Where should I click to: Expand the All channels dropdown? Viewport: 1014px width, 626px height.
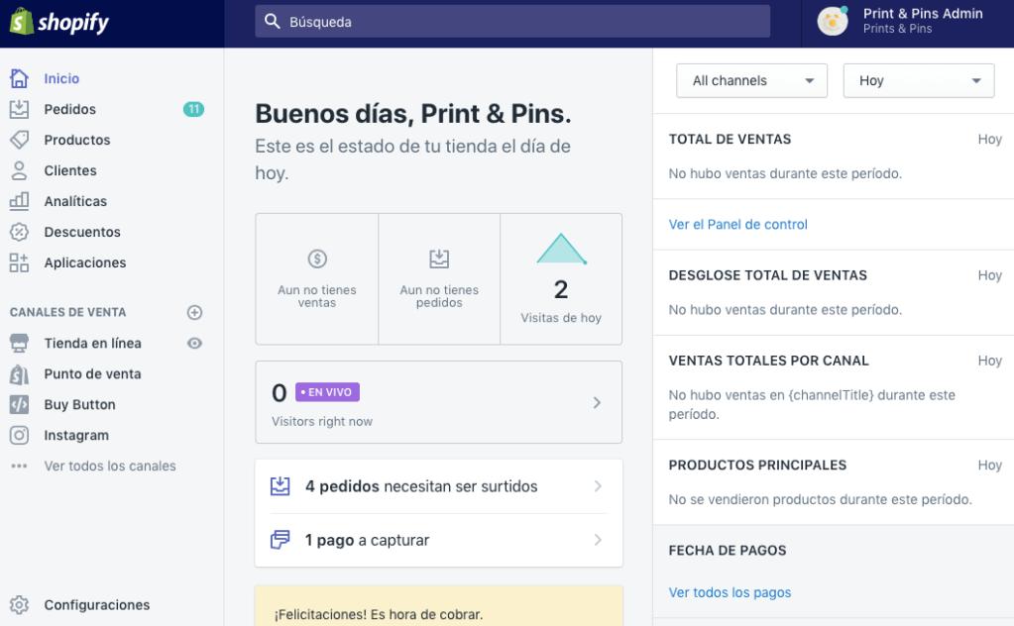tap(751, 81)
